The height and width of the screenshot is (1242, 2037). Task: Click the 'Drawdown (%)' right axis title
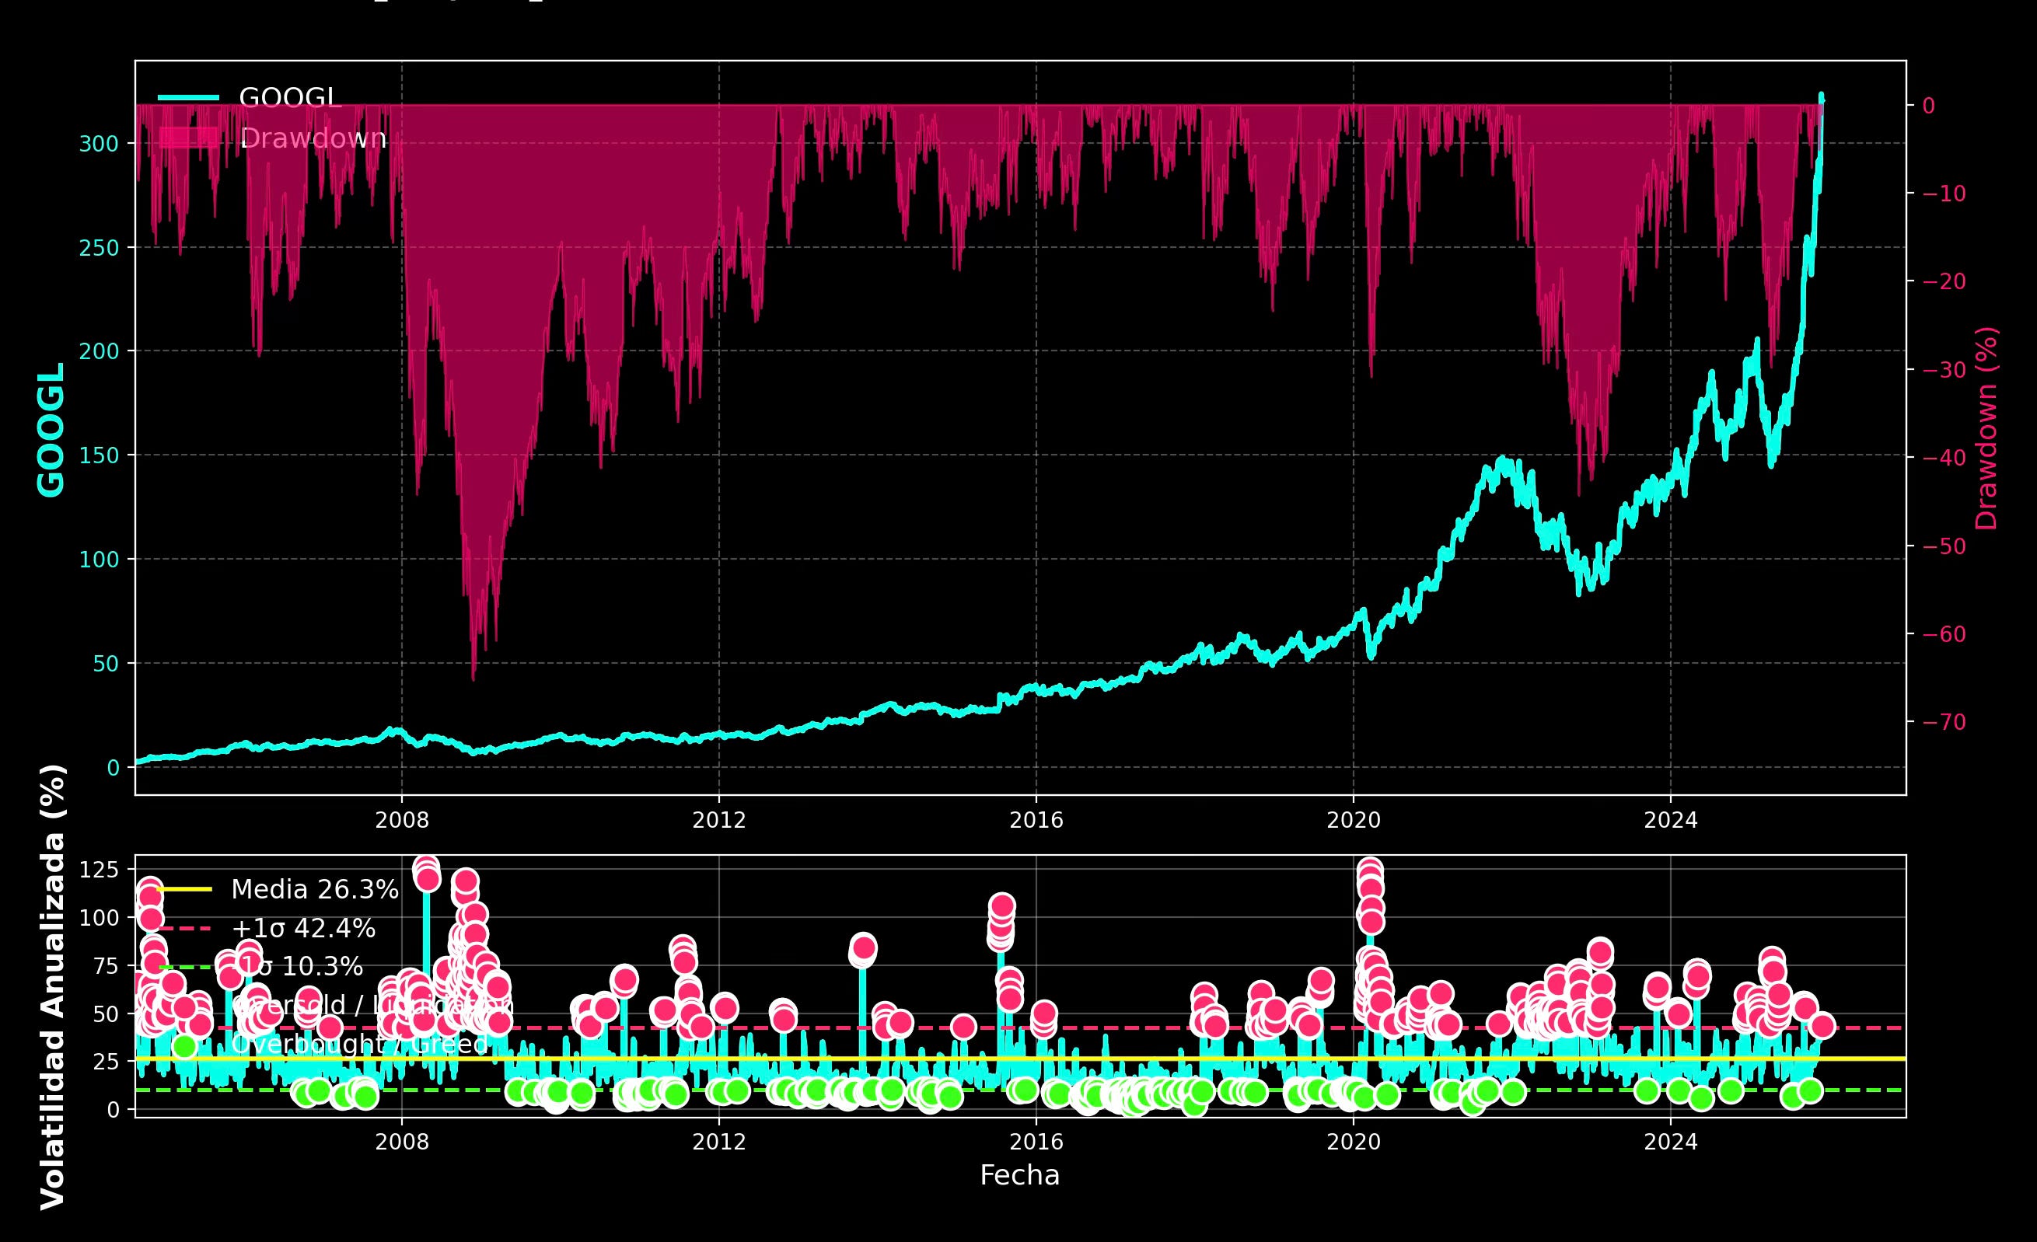click(1986, 428)
